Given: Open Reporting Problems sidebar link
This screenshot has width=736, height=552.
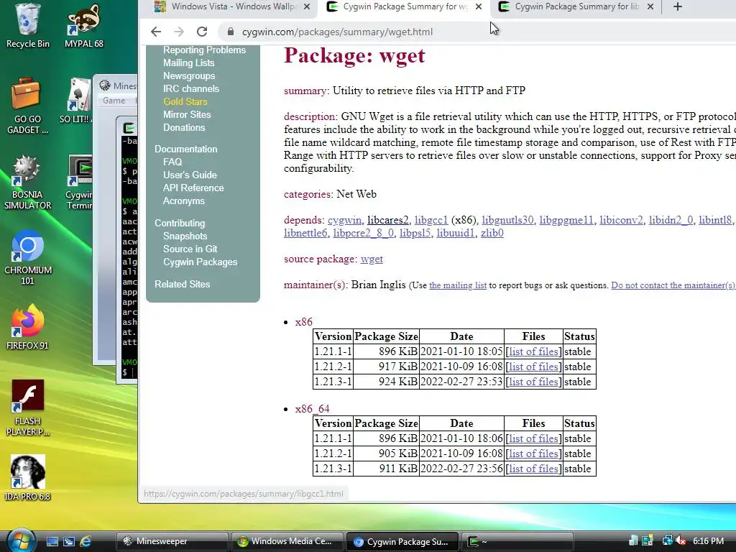Looking at the screenshot, I should tap(204, 50).
